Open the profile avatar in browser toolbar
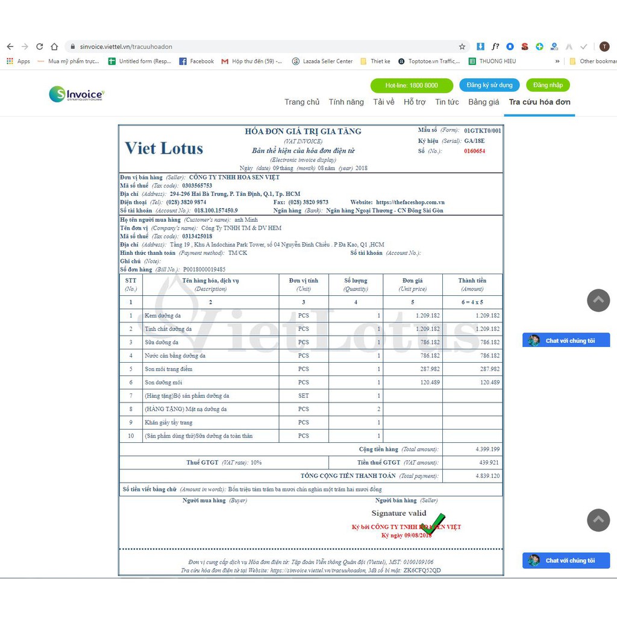617x617 pixels. pos(604,46)
